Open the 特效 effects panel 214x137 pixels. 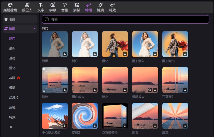point(112,7)
